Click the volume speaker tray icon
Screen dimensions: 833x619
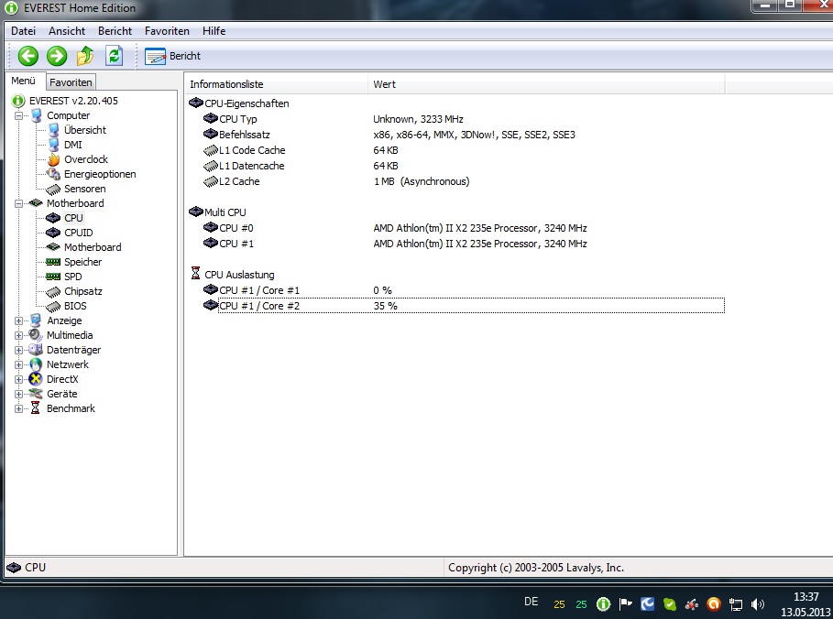tap(758, 604)
